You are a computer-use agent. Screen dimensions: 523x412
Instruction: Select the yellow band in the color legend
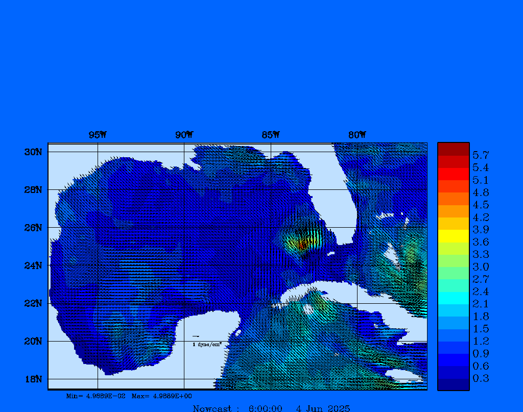click(x=453, y=236)
